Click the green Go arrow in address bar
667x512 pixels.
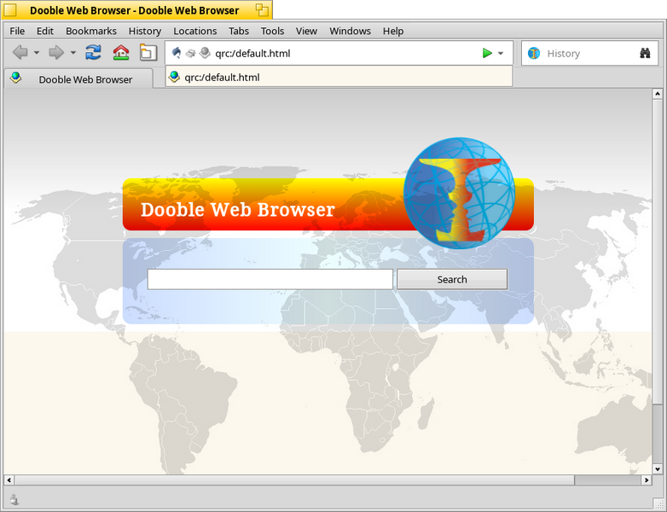click(486, 53)
